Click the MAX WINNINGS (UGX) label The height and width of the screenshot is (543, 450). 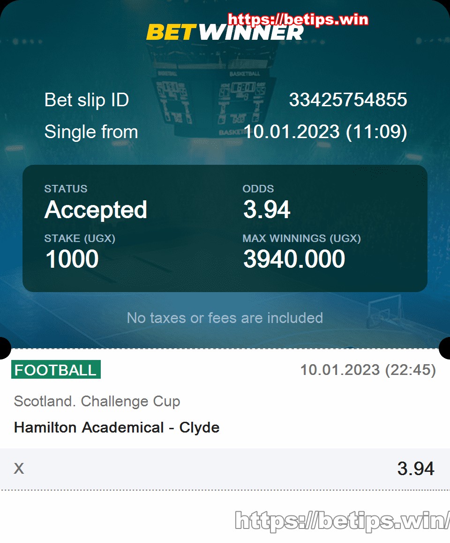[301, 238]
